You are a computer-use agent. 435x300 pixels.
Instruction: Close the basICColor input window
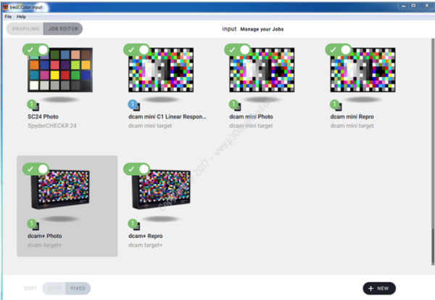(x=427, y=6)
